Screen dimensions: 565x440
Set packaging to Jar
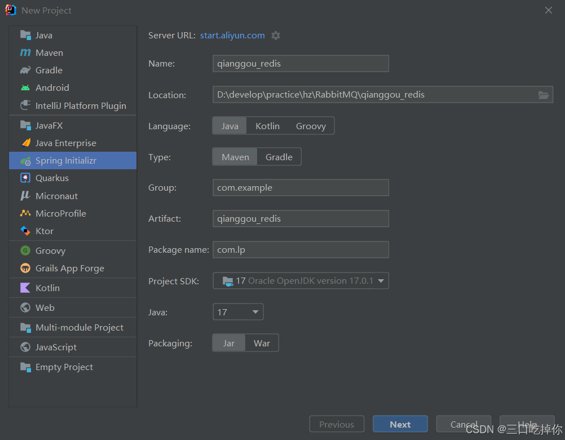229,343
